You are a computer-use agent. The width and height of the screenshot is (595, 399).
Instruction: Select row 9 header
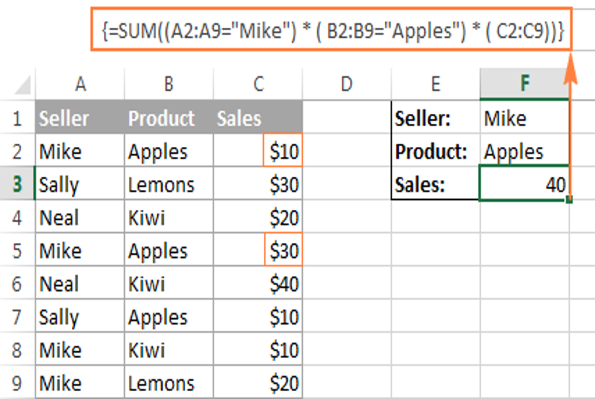(17, 383)
